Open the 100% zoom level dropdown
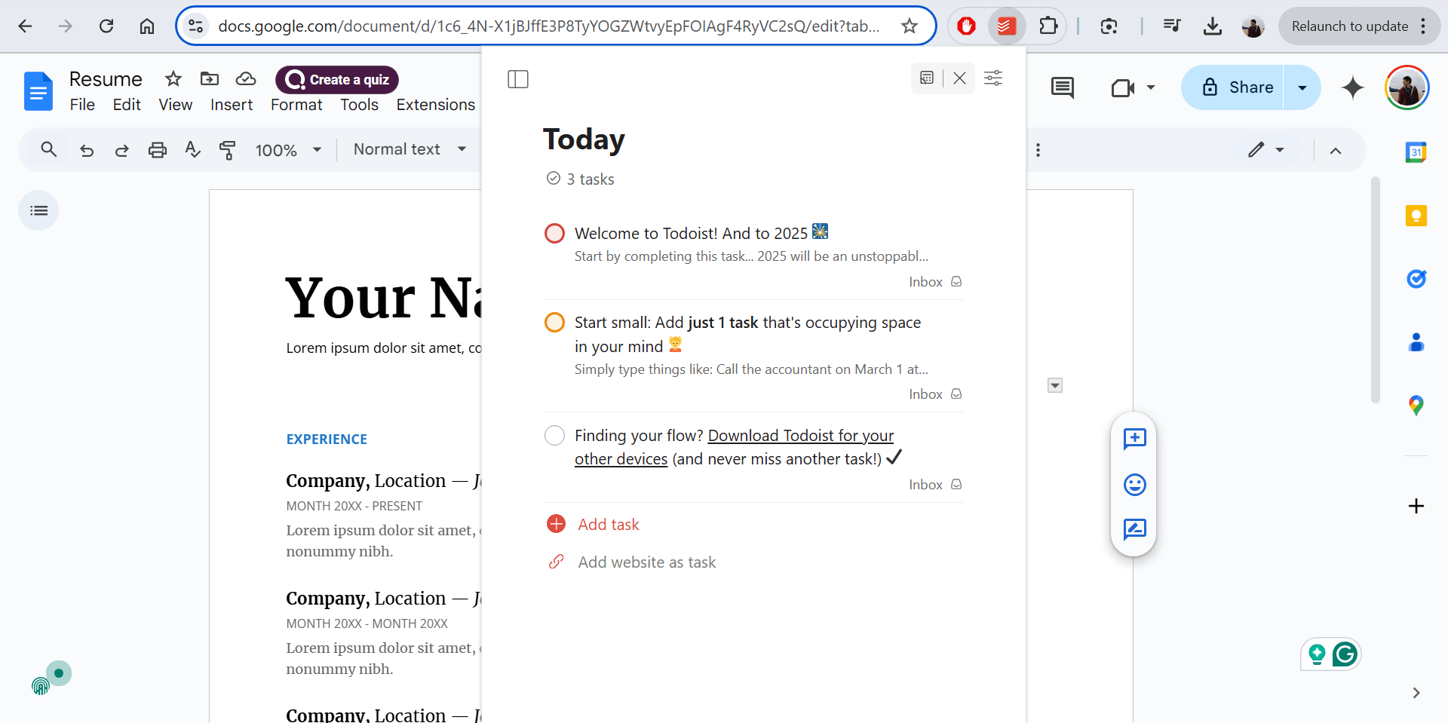This screenshot has width=1448, height=723. [x=288, y=150]
